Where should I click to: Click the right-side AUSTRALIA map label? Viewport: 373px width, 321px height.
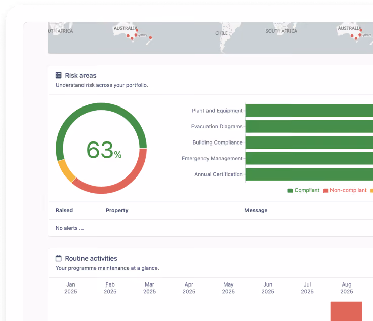pos(349,28)
